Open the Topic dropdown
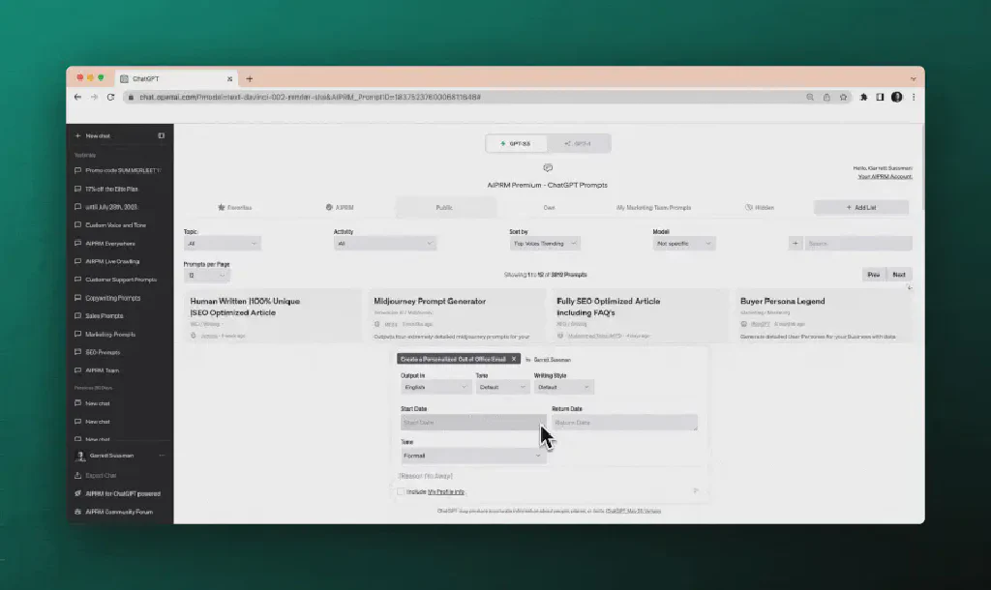The width and height of the screenshot is (991, 590). click(222, 243)
